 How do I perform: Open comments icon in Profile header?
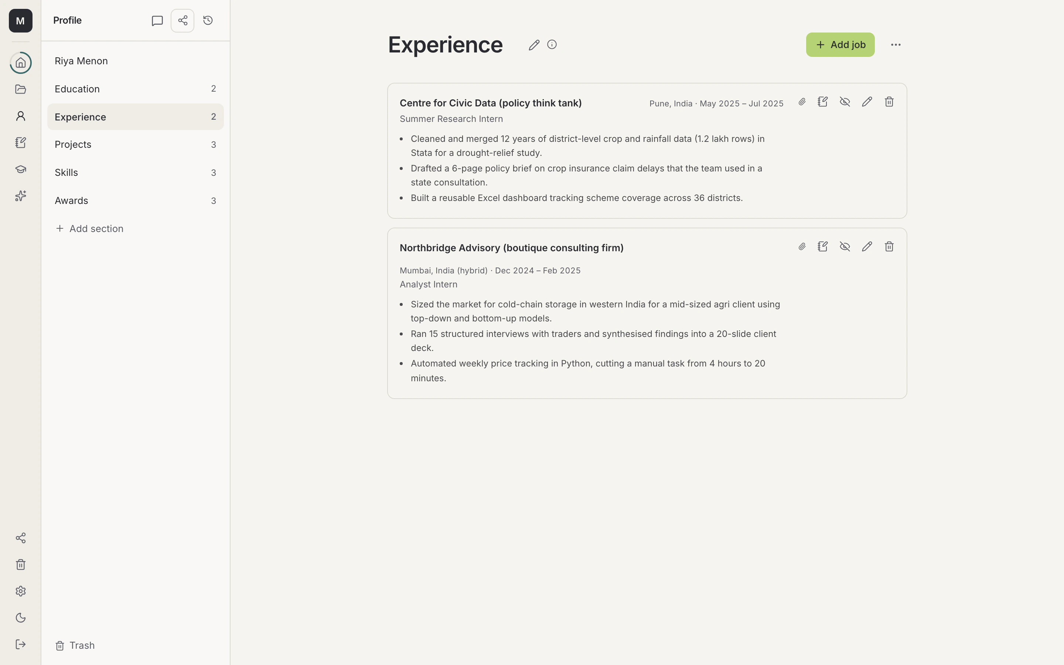(x=157, y=21)
